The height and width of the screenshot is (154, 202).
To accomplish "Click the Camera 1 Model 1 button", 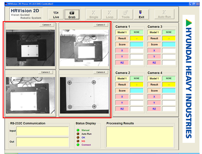I will pyautogui.click(x=122, y=32).
